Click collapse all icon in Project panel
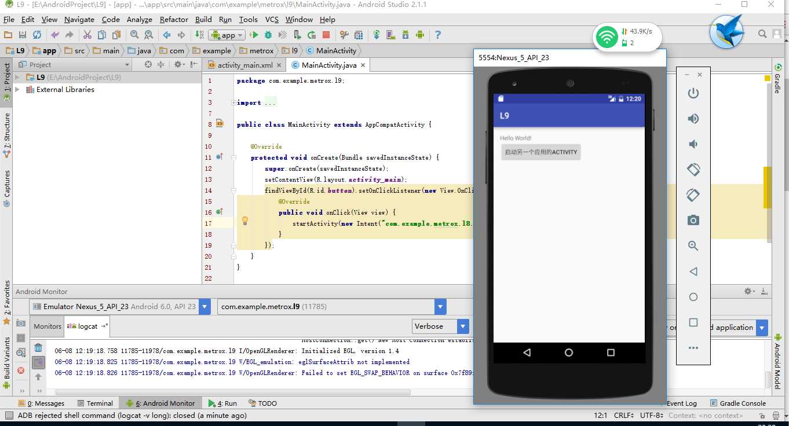This screenshot has height=426, width=789. point(161,64)
